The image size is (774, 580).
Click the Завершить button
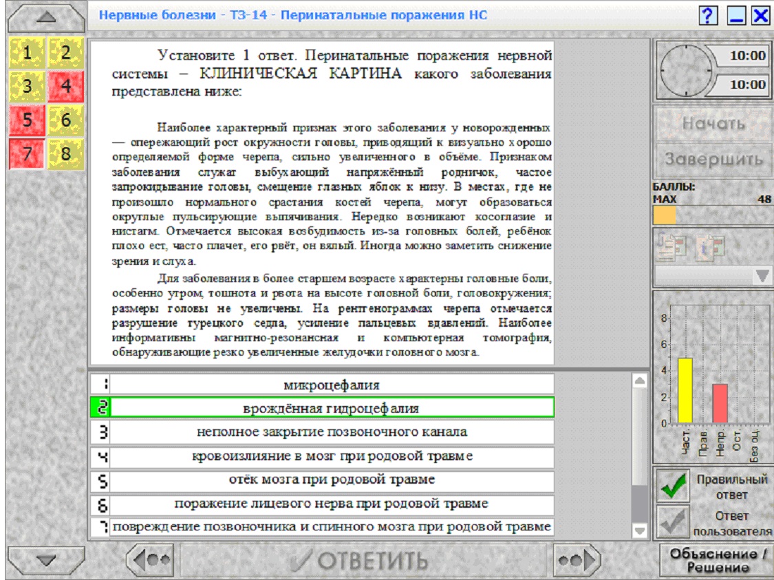(x=713, y=160)
